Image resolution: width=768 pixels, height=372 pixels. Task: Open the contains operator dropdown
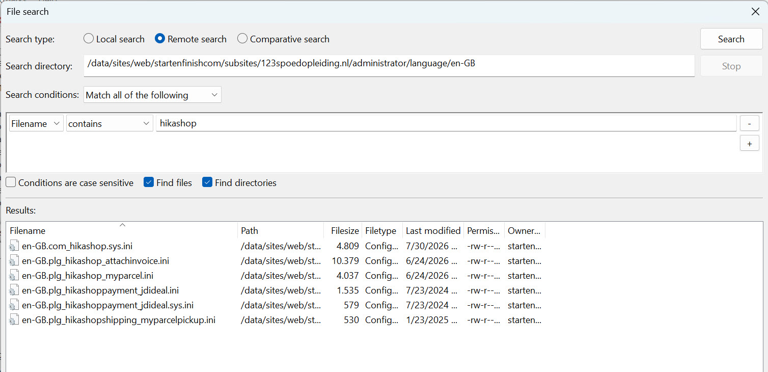coord(109,123)
